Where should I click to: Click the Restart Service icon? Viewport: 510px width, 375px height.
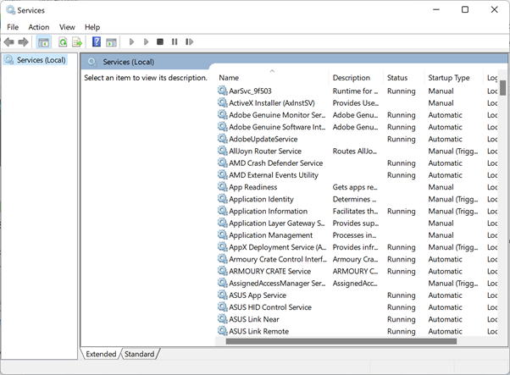point(189,42)
